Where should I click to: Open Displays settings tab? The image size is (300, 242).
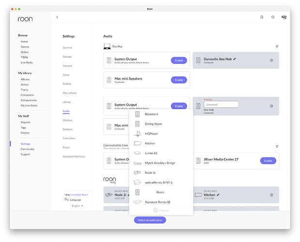pos(67,120)
